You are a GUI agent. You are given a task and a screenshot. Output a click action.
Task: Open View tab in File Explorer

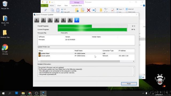click(66, 5)
